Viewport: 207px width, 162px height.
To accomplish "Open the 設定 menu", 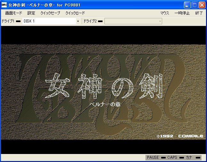I will 31,13.
